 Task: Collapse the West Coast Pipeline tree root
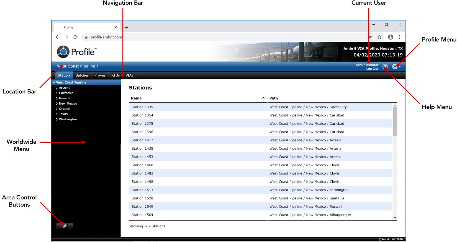click(54, 83)
